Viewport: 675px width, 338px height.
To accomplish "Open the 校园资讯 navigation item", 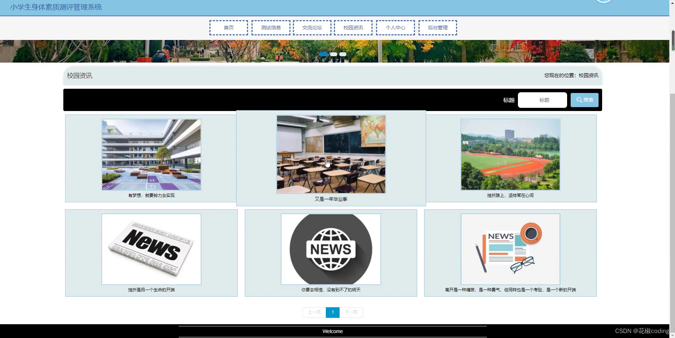I will pos(353,28).
